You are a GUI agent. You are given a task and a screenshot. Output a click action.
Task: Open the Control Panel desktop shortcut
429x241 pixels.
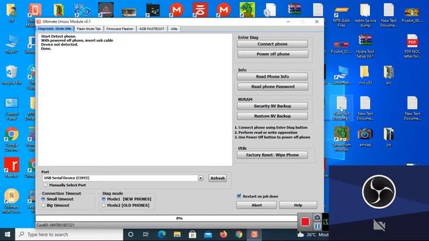(x=12, y=108)
